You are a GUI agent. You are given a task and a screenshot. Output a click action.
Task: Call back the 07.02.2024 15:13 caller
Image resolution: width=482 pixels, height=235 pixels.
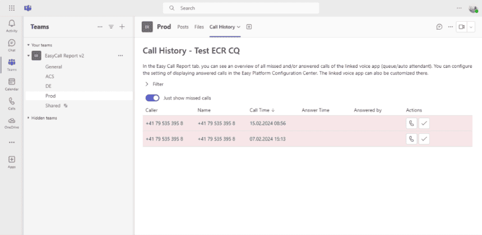[x=411, y=139]
